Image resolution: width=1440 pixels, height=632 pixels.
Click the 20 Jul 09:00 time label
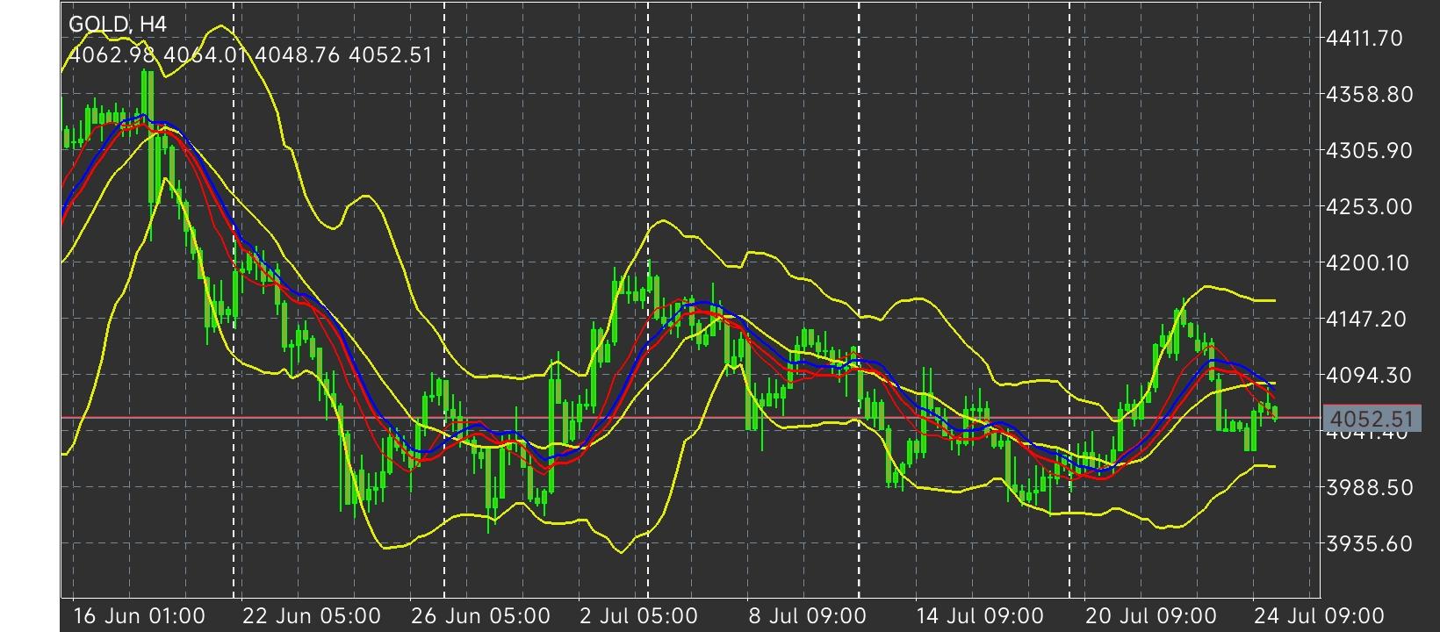pyautogui.click(x=1151, y=615)
